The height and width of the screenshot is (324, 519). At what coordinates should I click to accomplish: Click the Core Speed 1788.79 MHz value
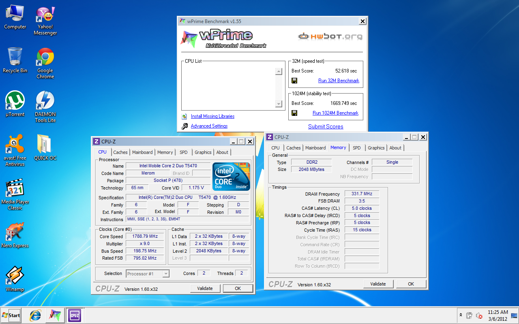pos(145,236)
